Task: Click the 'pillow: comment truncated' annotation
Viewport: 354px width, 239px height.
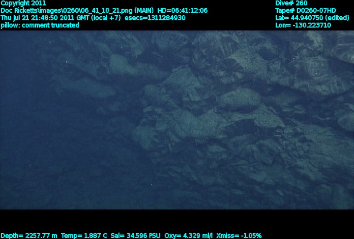Action: [40, 25]
